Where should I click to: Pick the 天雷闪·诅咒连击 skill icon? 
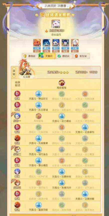coord(39,149)
